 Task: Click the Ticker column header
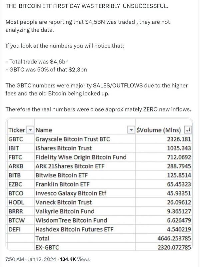coord(16,130)
